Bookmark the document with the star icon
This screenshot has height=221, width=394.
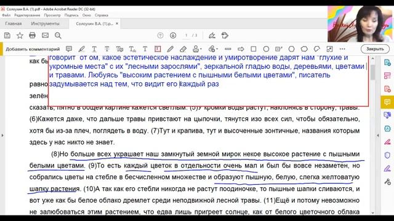tap(20, 36)
